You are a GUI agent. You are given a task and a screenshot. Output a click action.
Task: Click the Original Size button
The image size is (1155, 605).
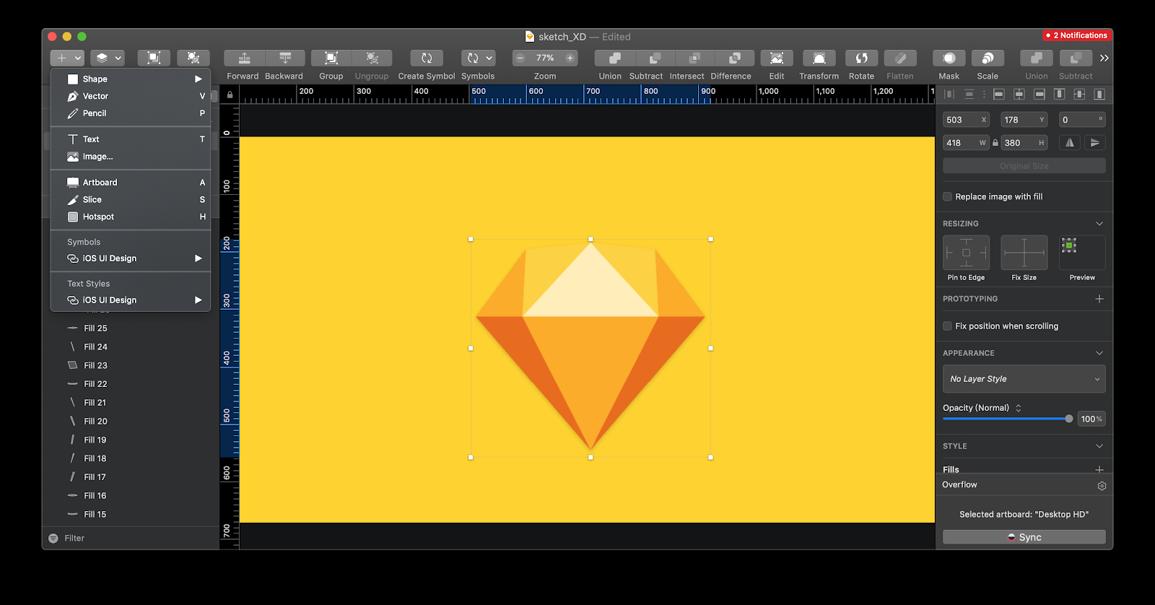pyautogui.click(x=1024, y=166)
